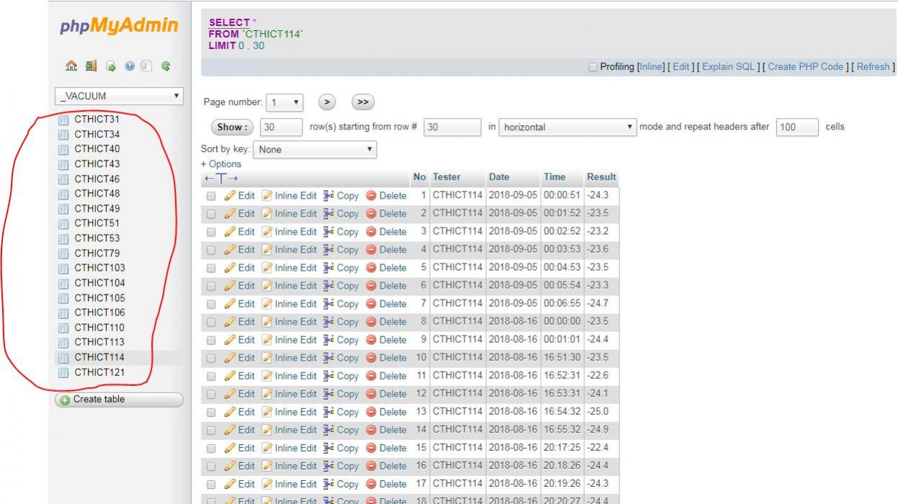Open the Page number dropdown
Screen dimensions: 898x504
tap(285, 102)
